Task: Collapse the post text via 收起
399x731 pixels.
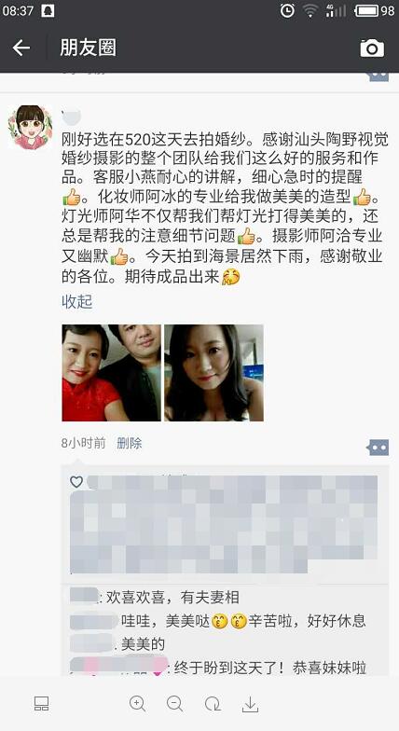Action: point(76,302)
